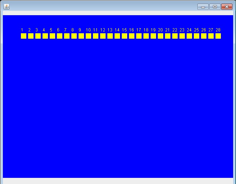Click the yellow square numbered 1
Screen dimensions: 236x184
coord(23,36)
